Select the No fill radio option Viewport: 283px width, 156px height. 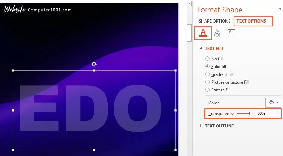coord(207,59)
